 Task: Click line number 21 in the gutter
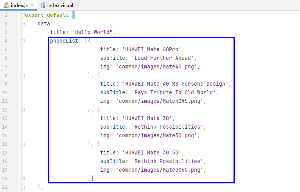5,187
